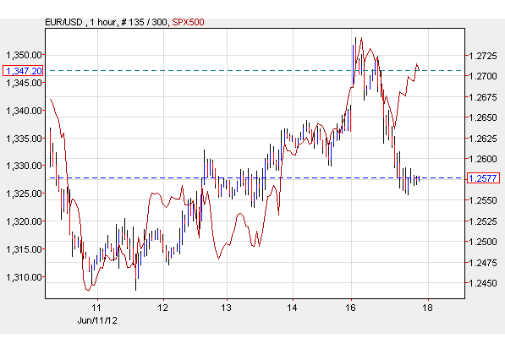Click date label 14 on time axis

point(292,308)
